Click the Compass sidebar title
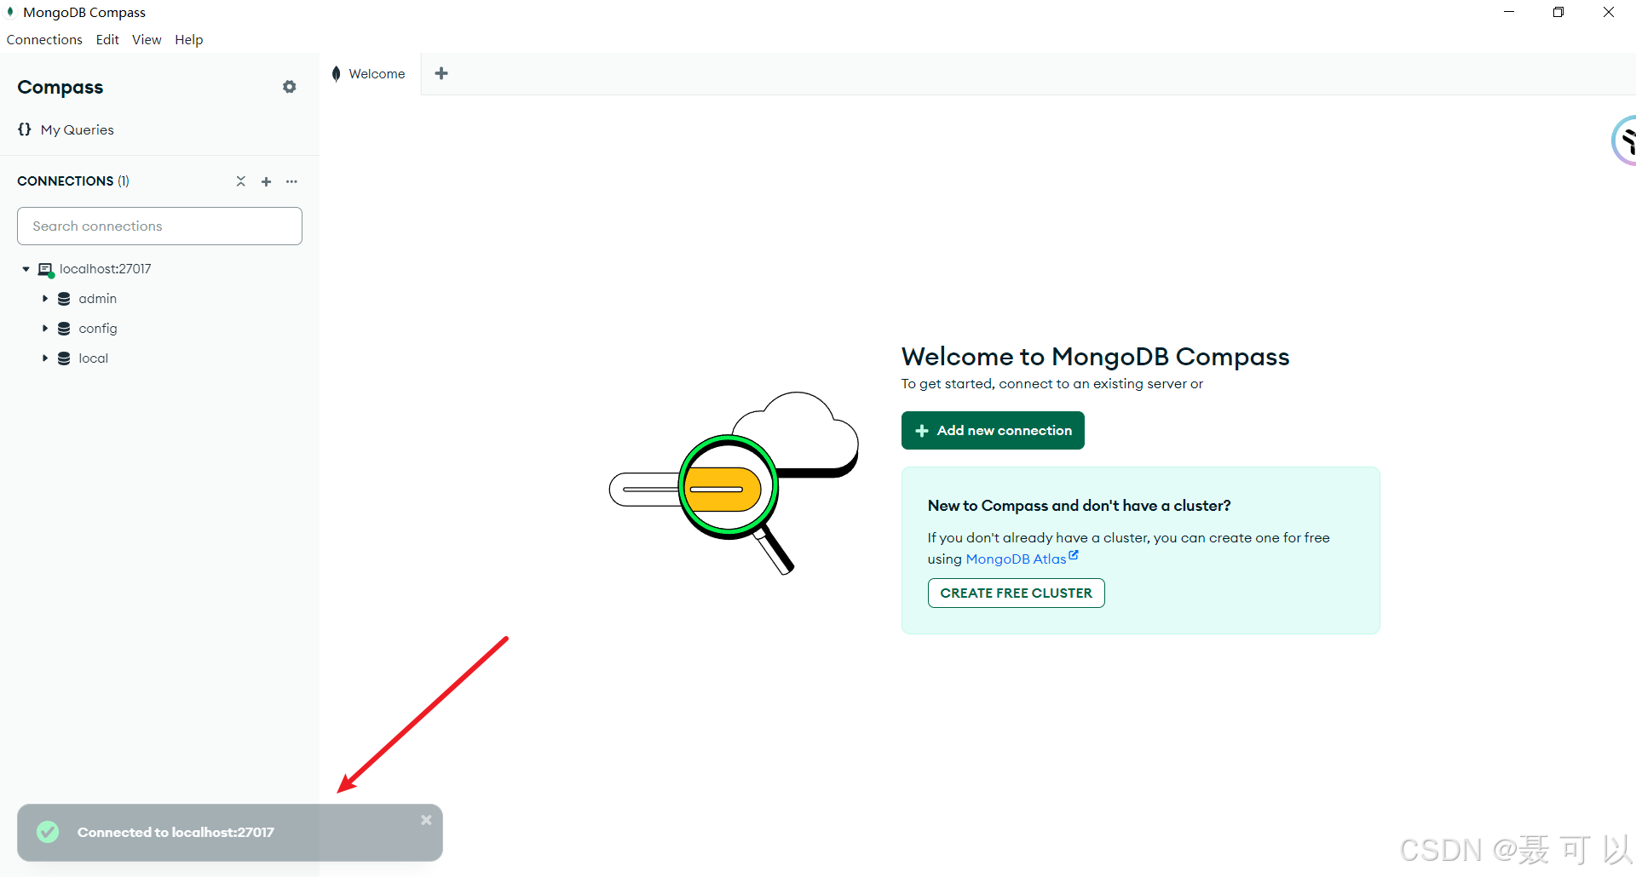 click(60, 88)
